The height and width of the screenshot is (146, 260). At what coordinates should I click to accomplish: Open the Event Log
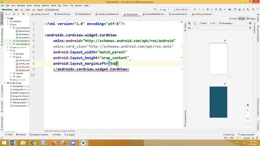(229, 135)
